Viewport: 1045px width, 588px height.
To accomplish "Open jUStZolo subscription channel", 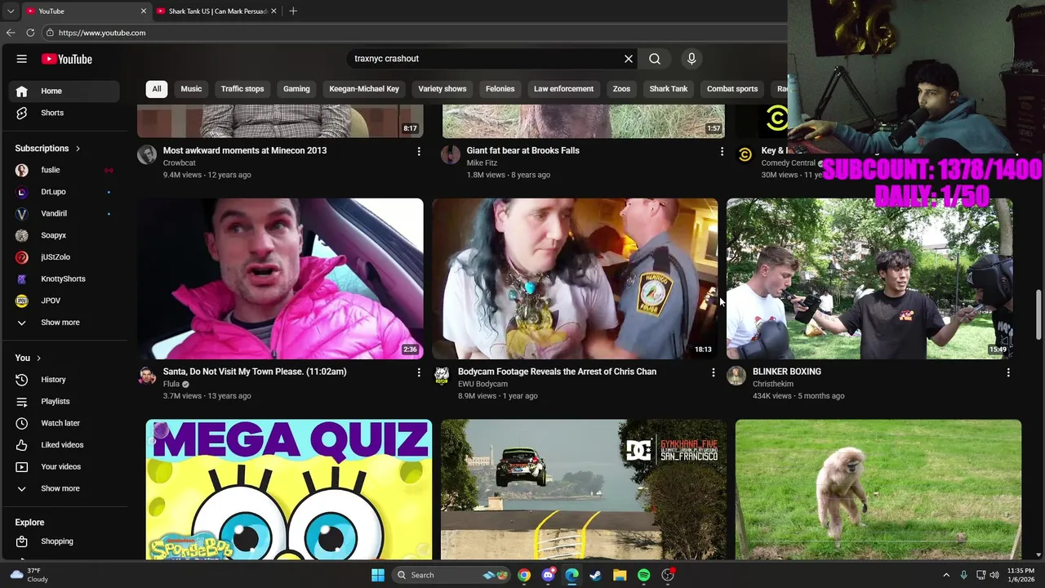I will tap(64, 257).
